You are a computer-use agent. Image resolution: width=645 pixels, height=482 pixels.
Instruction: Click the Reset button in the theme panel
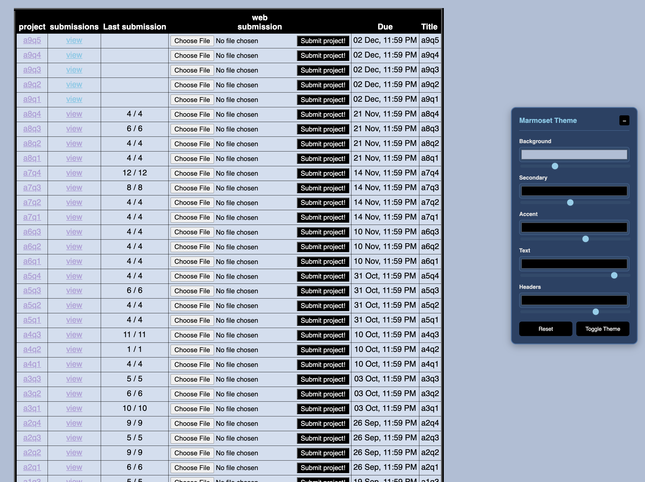pos(545,329)
